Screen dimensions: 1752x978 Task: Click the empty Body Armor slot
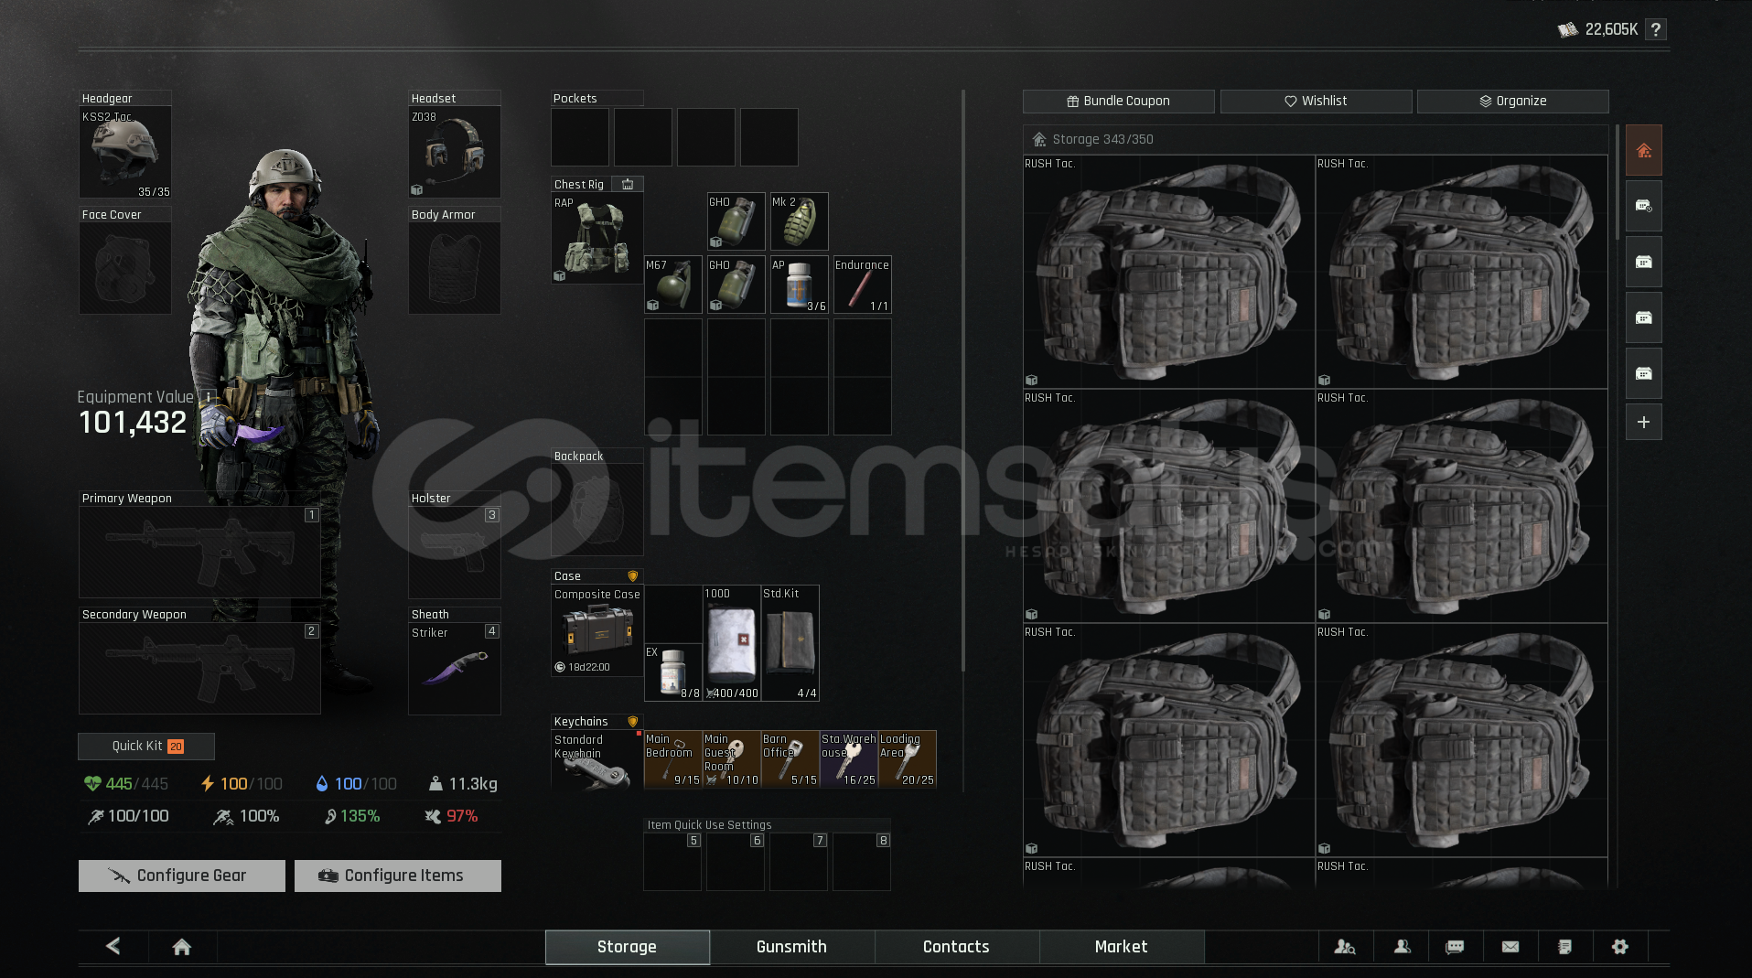click(455, 268)
